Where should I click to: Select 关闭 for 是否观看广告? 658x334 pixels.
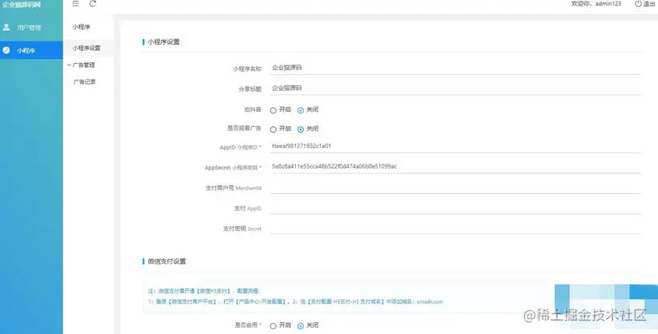coord(301,129)
